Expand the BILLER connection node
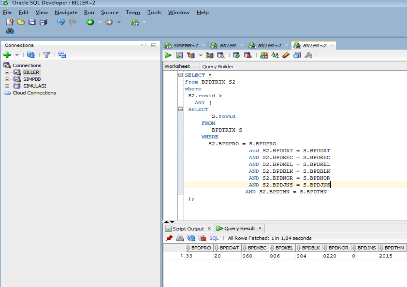 (x=7, y=72)
